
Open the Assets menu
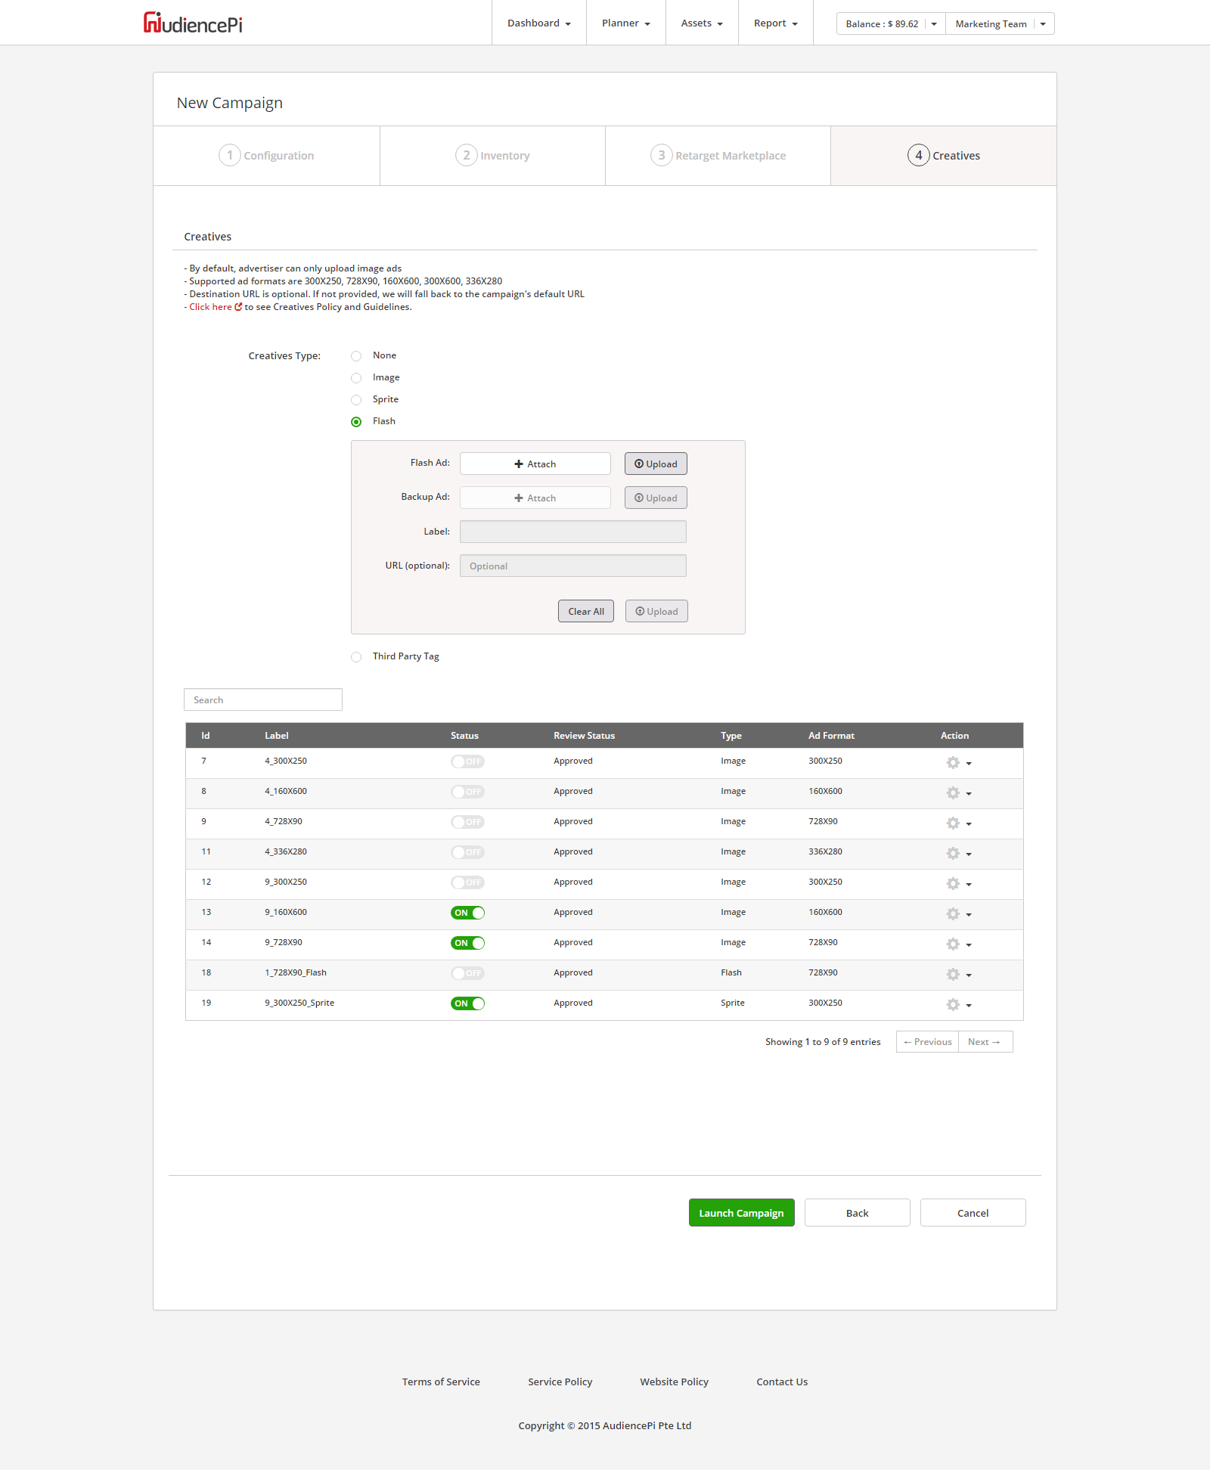coord(701,23)
